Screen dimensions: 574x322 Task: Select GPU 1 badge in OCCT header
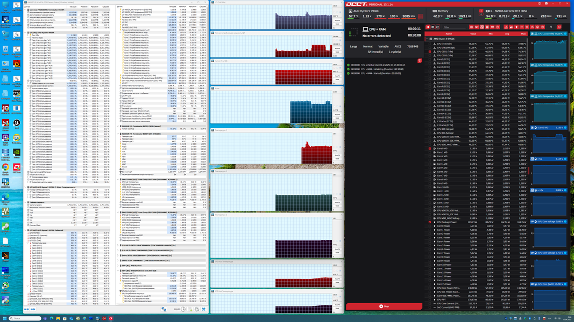click(x=481, y=11)
